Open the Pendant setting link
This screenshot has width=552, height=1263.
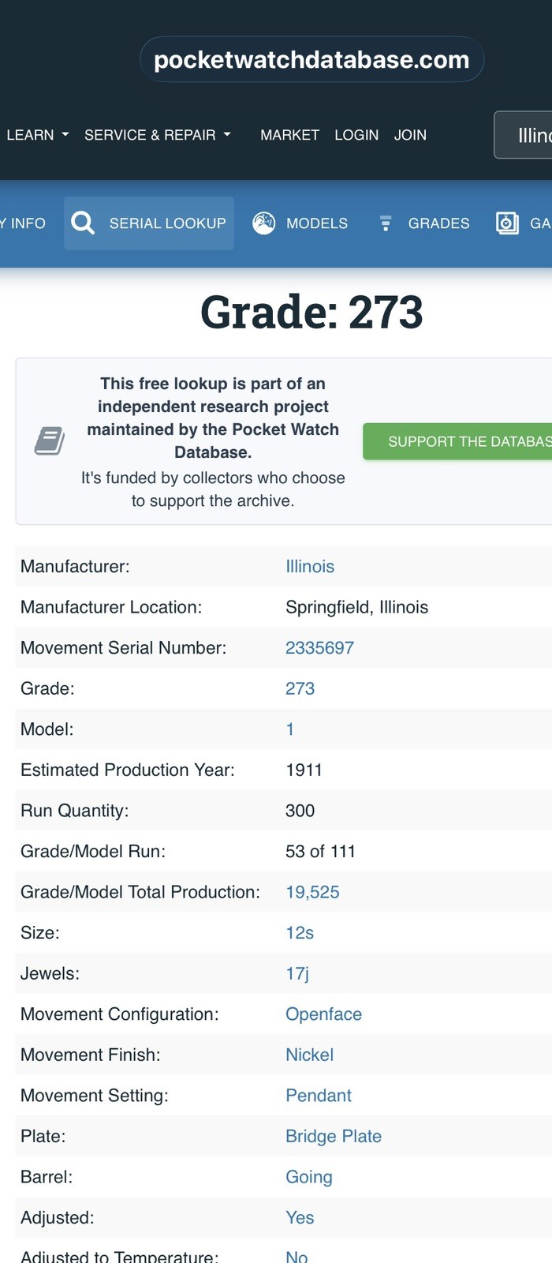click(319, 1095)
